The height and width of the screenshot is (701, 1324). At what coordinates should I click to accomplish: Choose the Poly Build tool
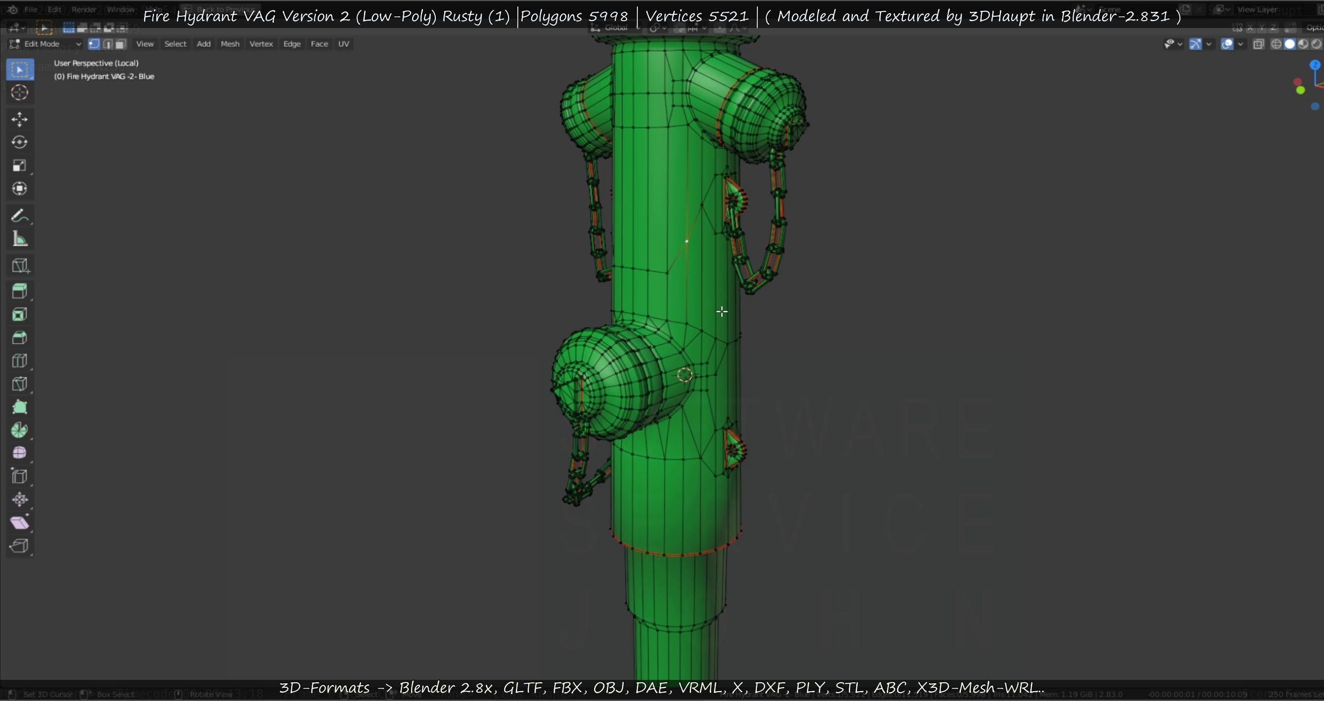point(20,407)
